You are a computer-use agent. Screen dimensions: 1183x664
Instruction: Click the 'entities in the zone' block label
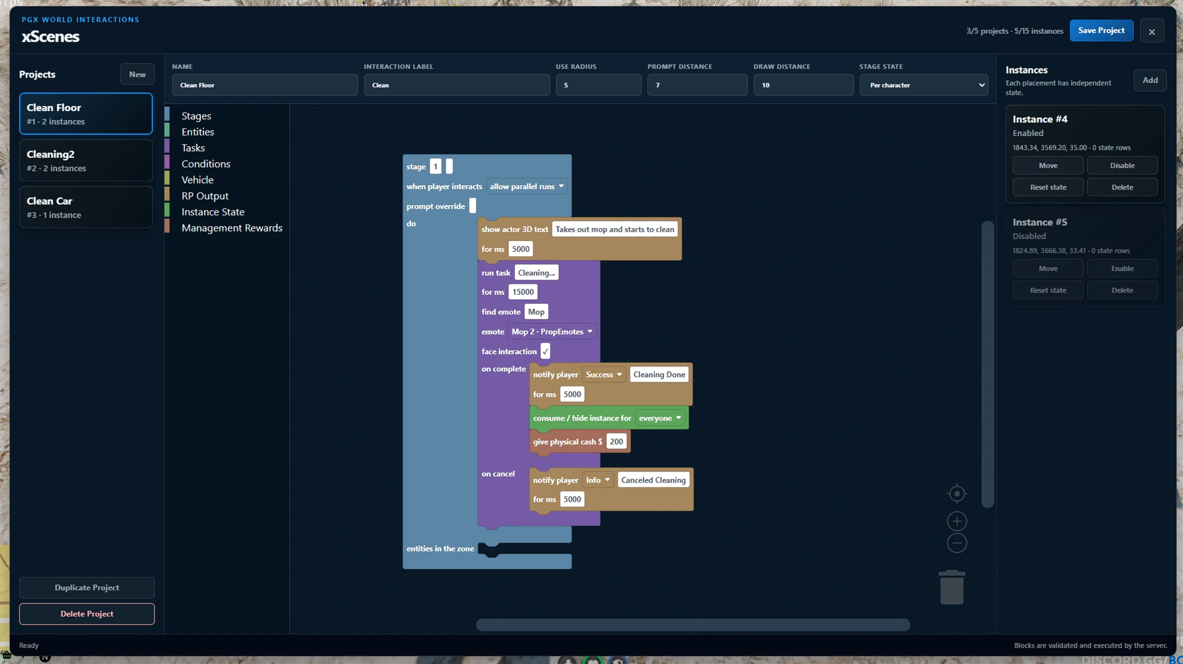tap(440, 548)
